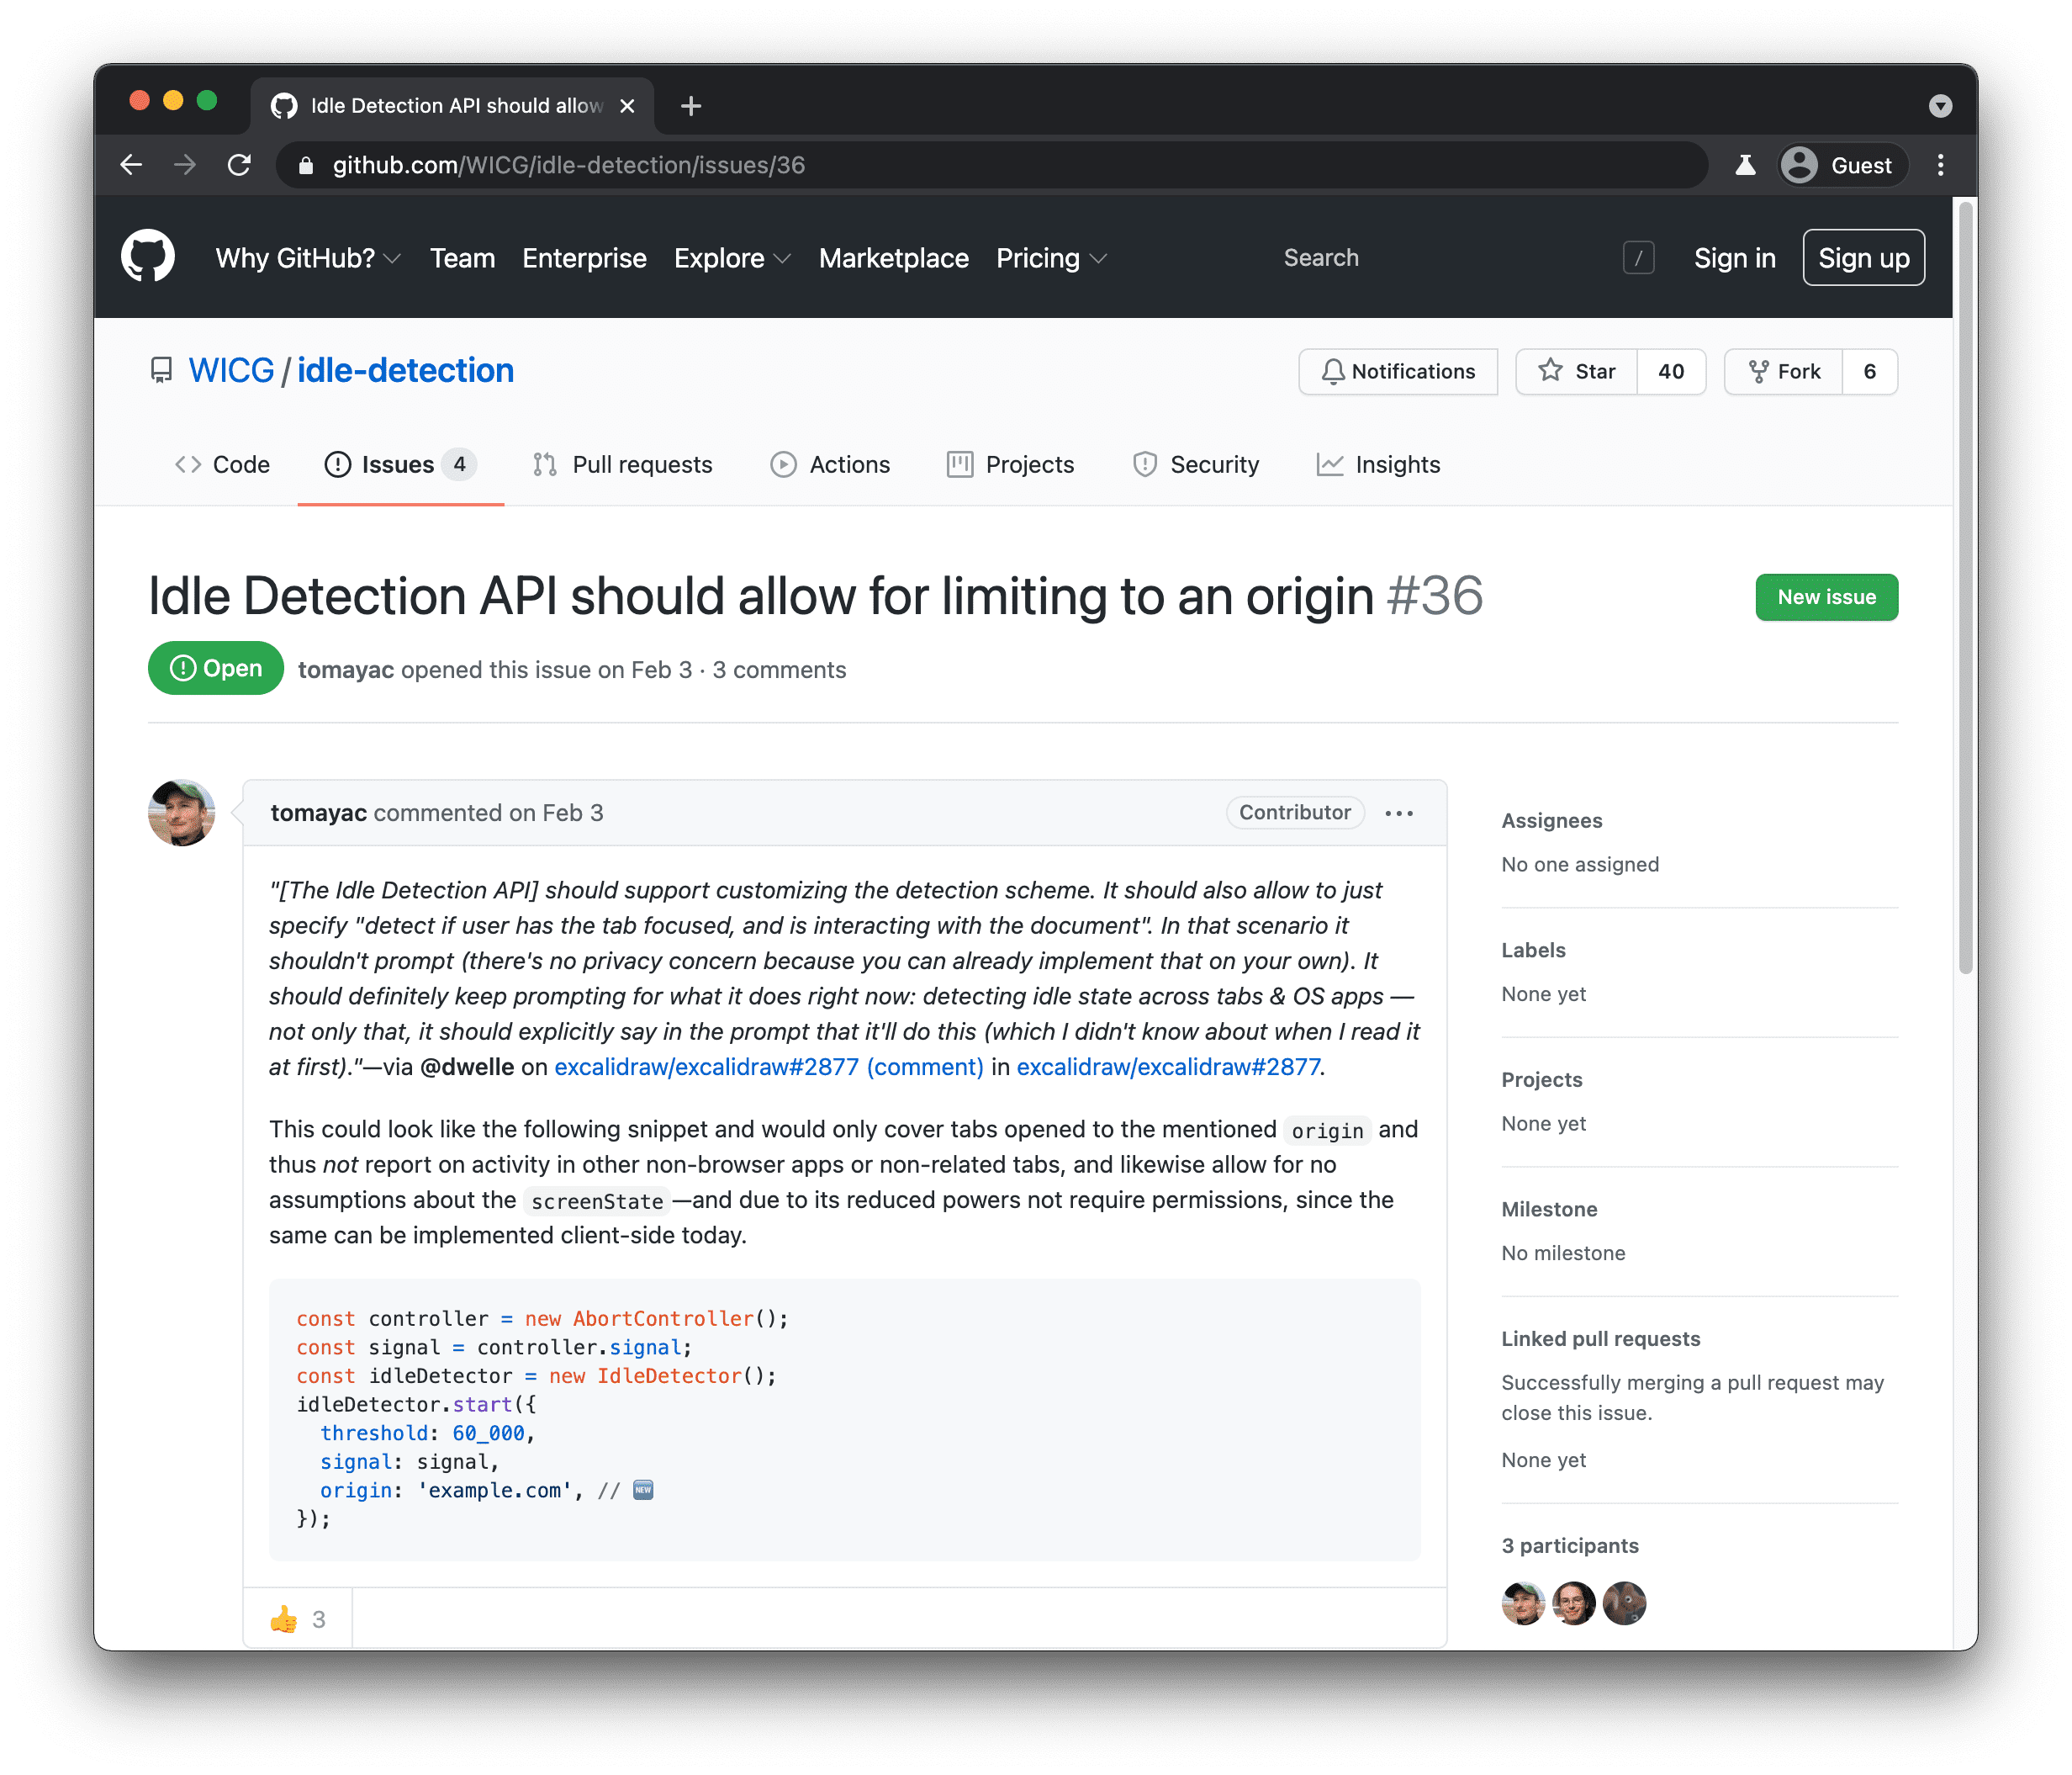Click the Actions tab icon

(x=781, y=465)
